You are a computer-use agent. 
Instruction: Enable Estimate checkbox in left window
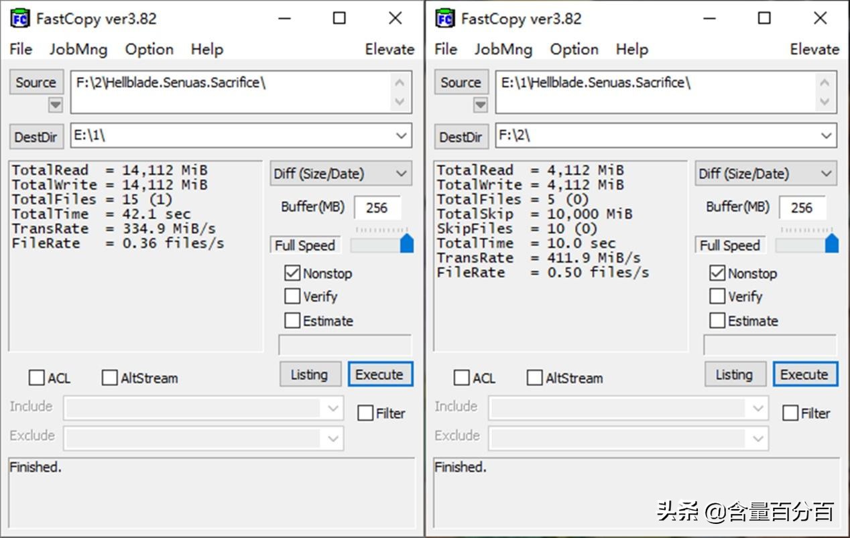pyautogui.click(x=292, y=320)
